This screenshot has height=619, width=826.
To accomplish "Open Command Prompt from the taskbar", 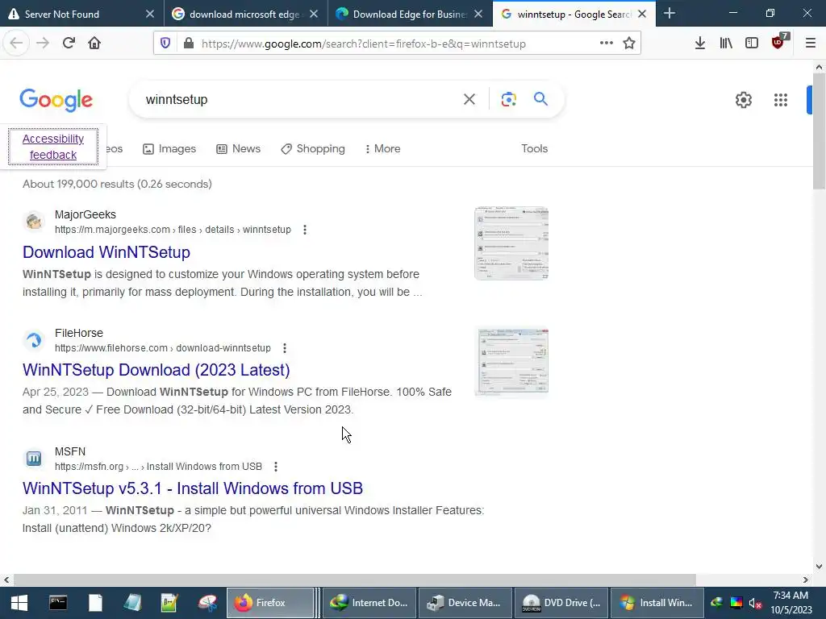I will 58,603.
